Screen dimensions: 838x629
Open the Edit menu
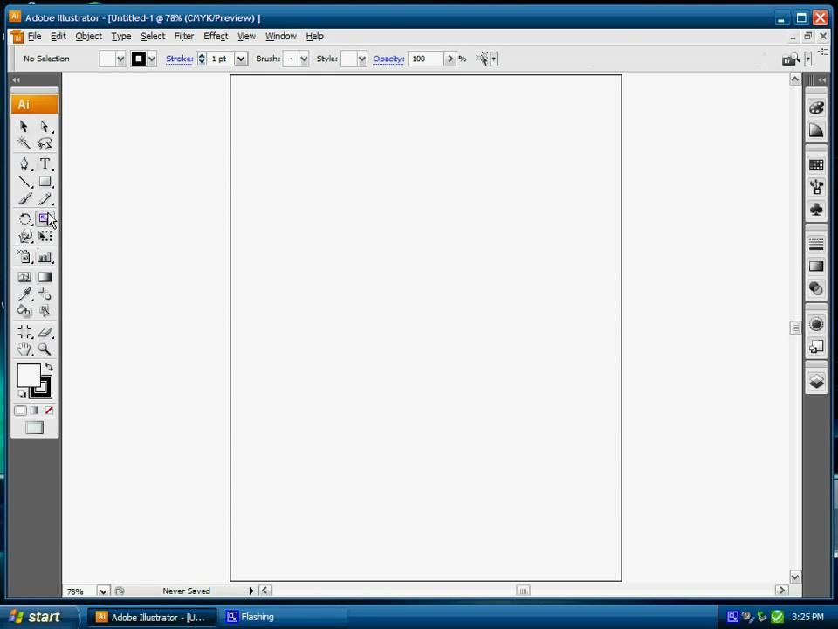click(58, 36)
